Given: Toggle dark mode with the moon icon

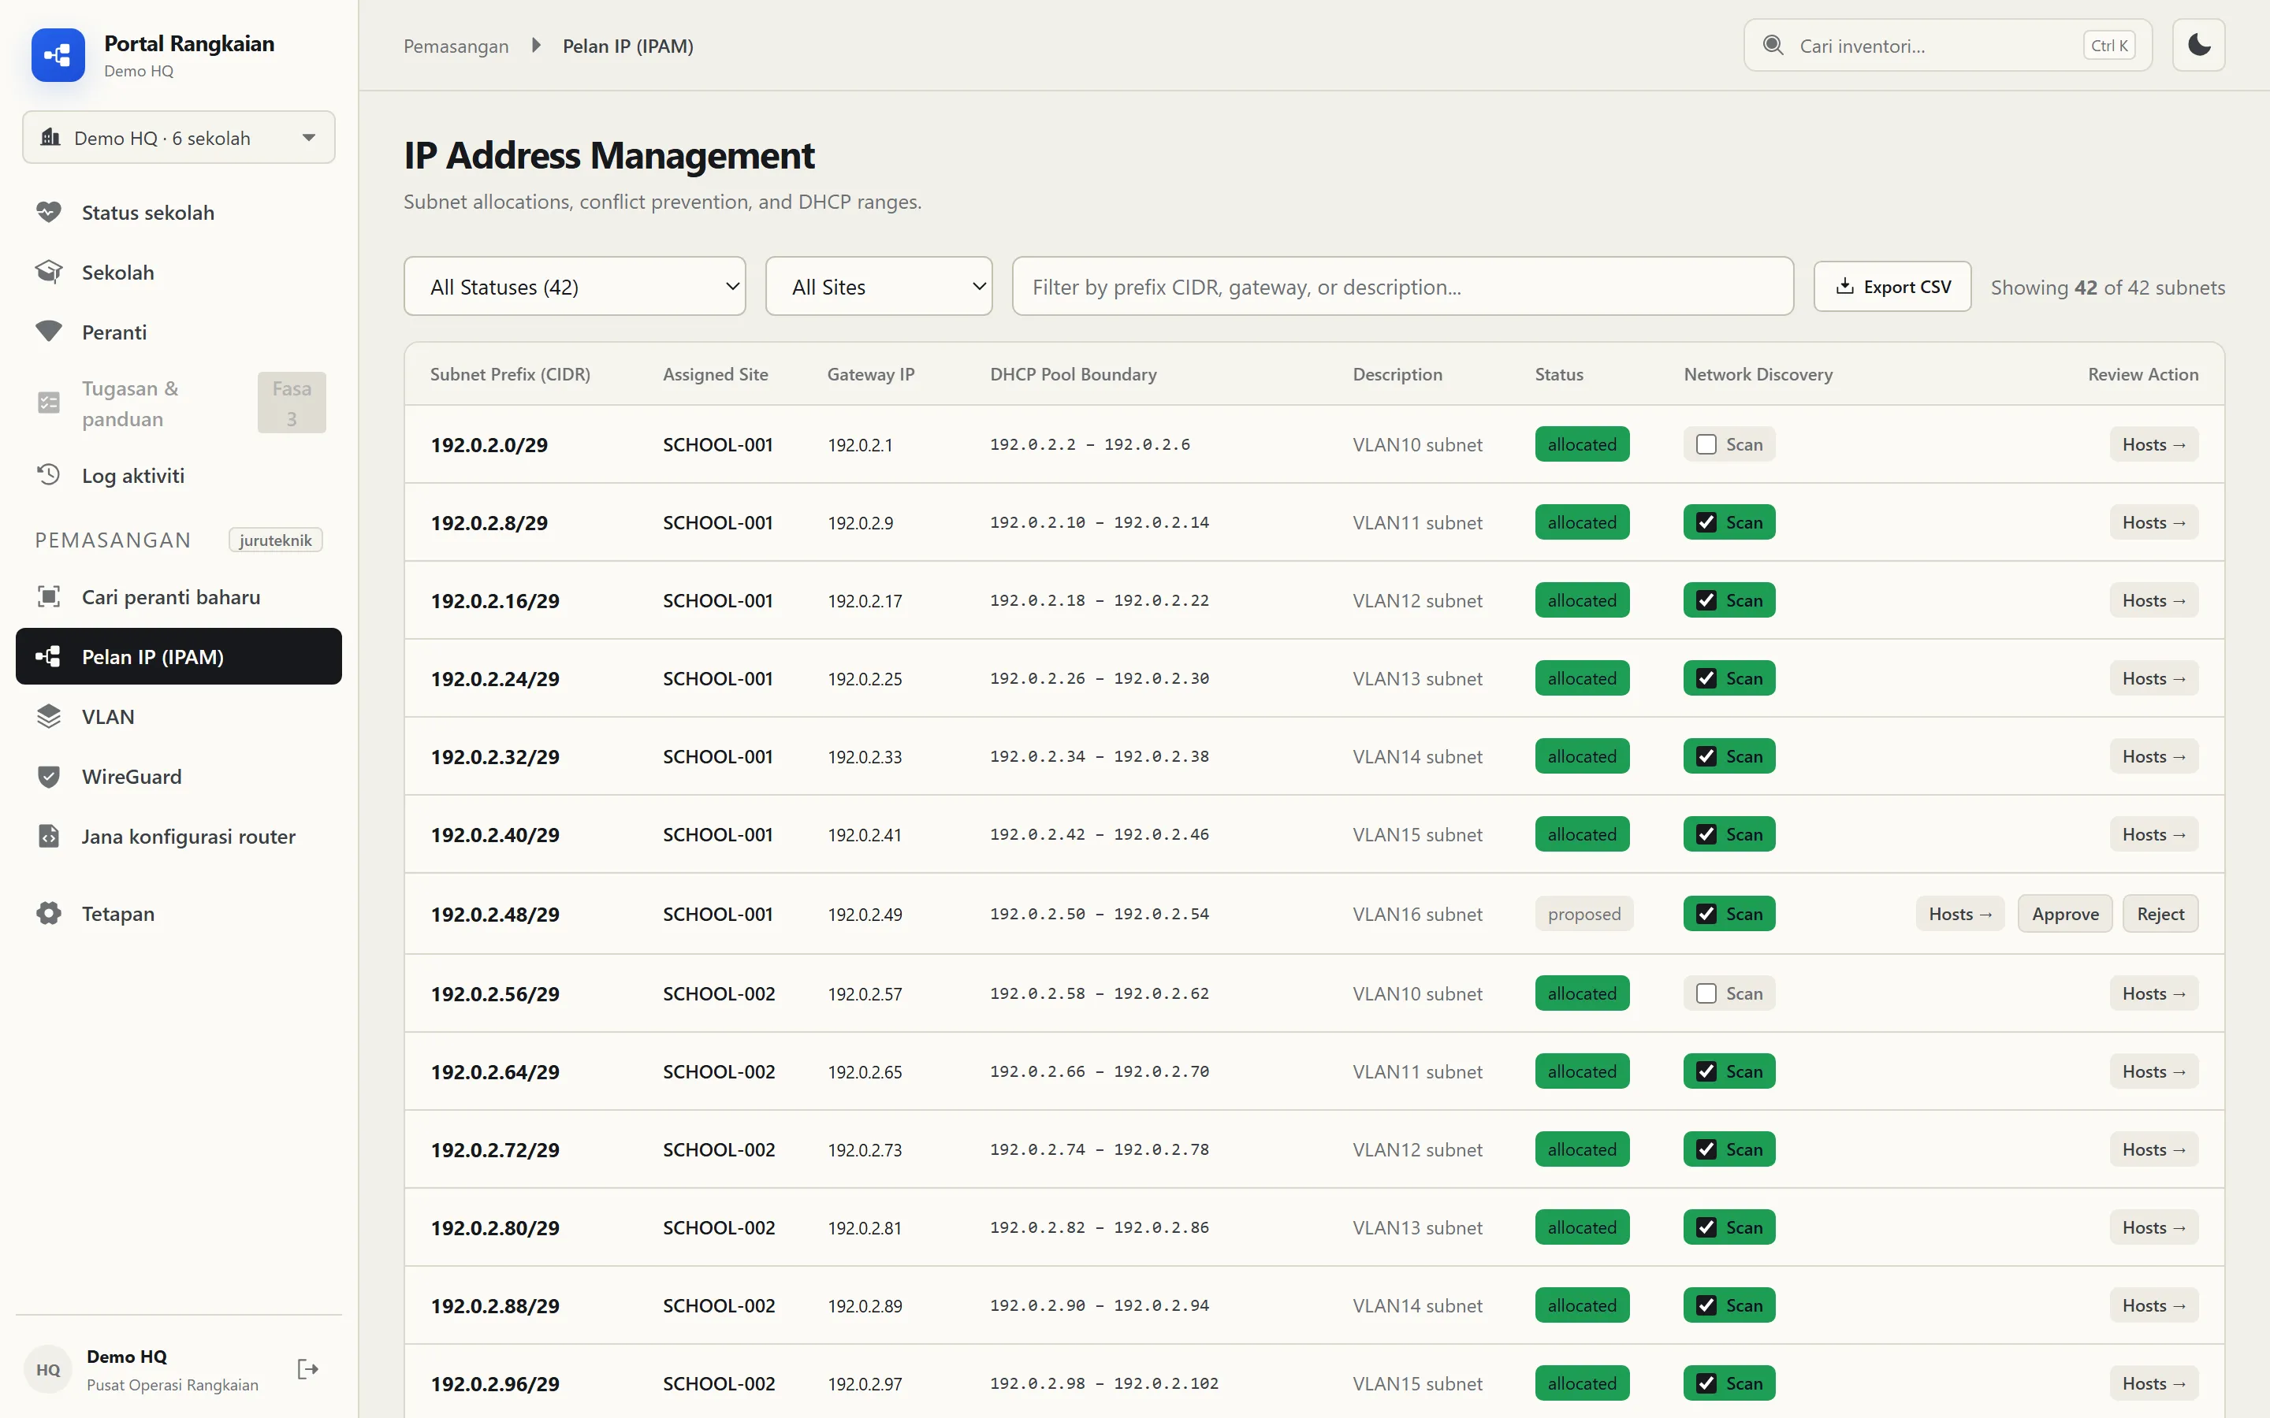Looking at the screenshot, I should [2199, 45].
